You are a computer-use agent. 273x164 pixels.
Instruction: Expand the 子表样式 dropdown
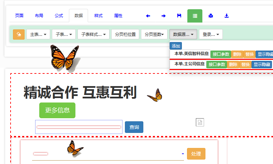94,35
